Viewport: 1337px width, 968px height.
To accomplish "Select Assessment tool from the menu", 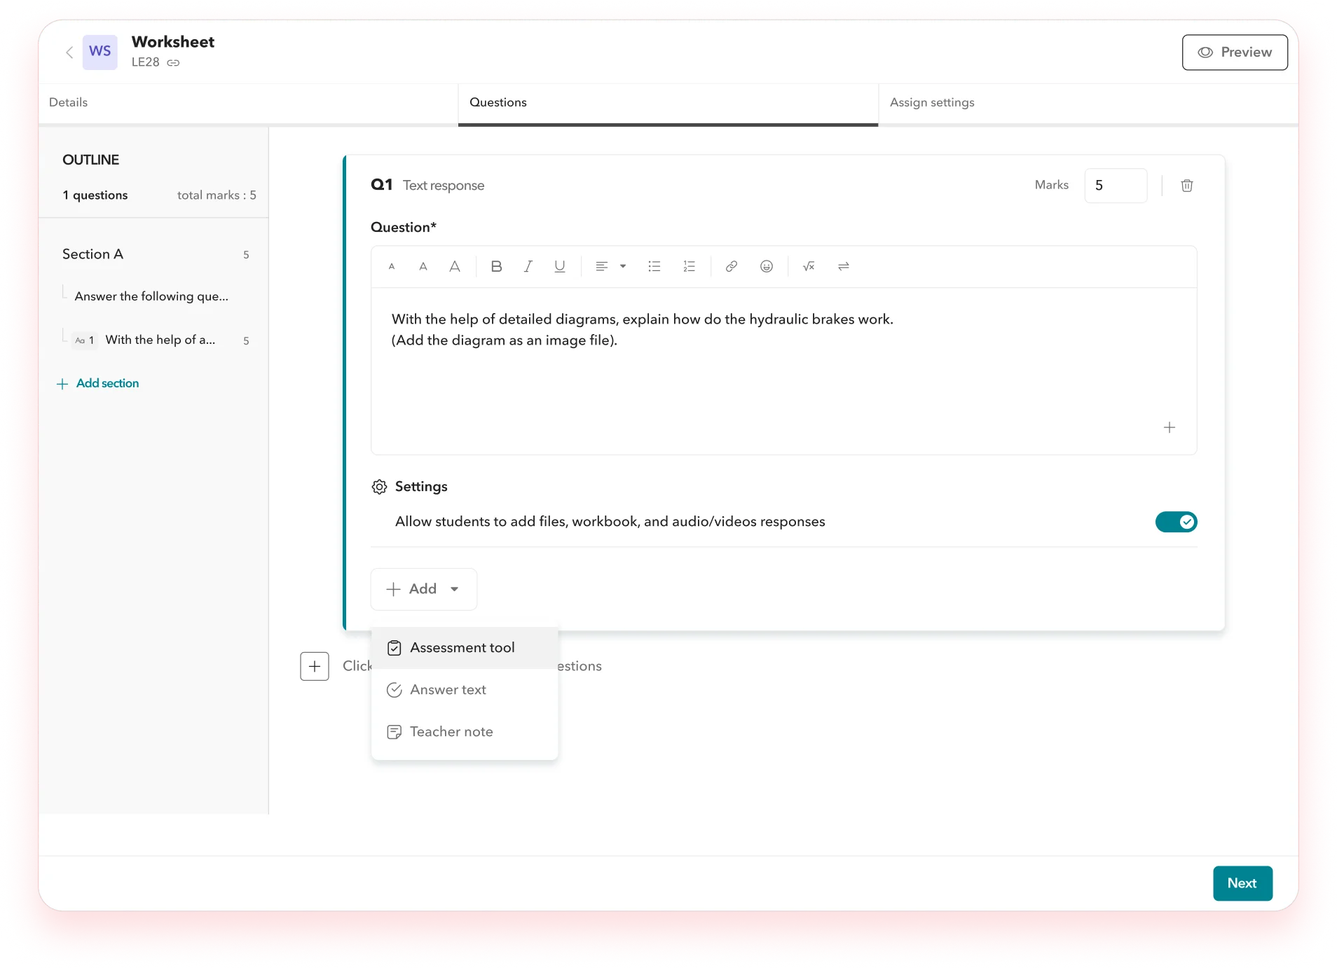I will pyautogui.click(x=462, y=648).
